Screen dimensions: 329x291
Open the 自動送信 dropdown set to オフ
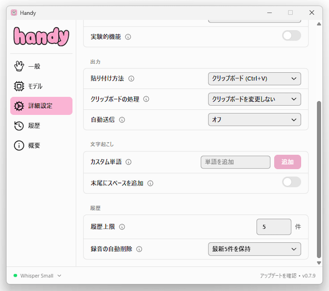coord(254,119)
